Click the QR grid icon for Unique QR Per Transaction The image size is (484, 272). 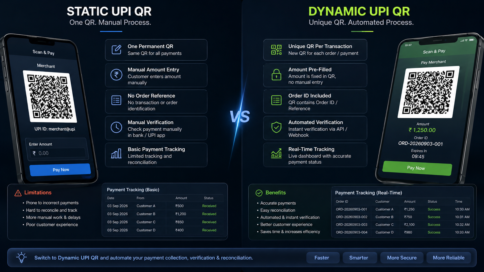(276, 50)
